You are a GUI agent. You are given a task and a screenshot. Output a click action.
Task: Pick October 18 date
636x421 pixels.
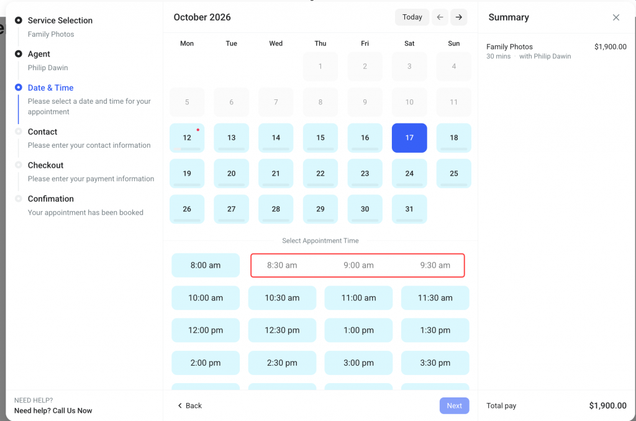point(454,138)
